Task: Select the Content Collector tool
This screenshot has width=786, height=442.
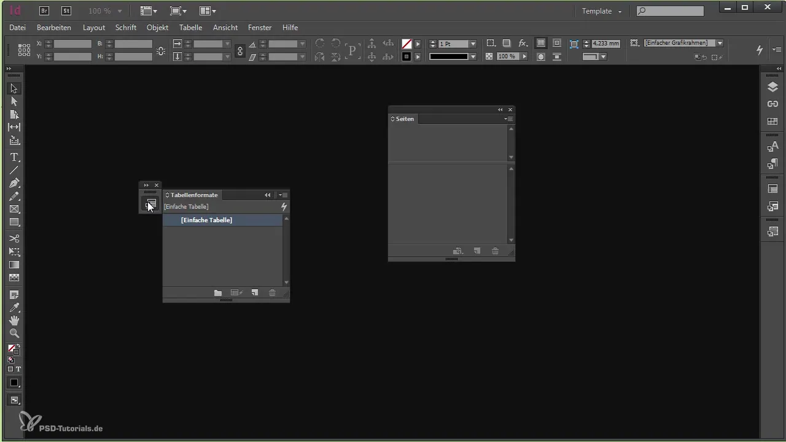Action: tap(14, 141)
